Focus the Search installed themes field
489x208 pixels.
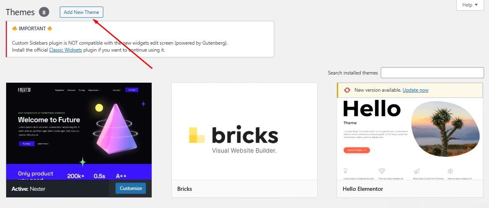tap(432, 73)
